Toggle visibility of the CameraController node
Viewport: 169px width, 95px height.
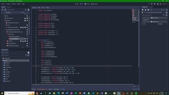tap(27, 27)
